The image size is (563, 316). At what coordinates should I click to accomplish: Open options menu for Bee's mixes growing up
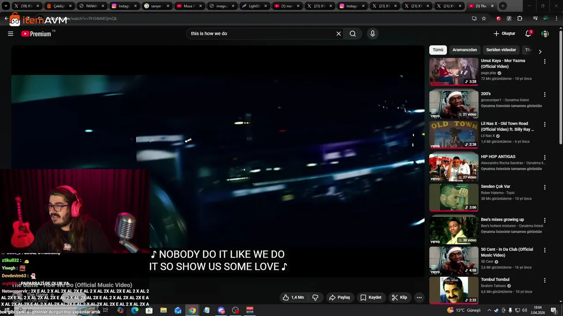coord(545,220)
